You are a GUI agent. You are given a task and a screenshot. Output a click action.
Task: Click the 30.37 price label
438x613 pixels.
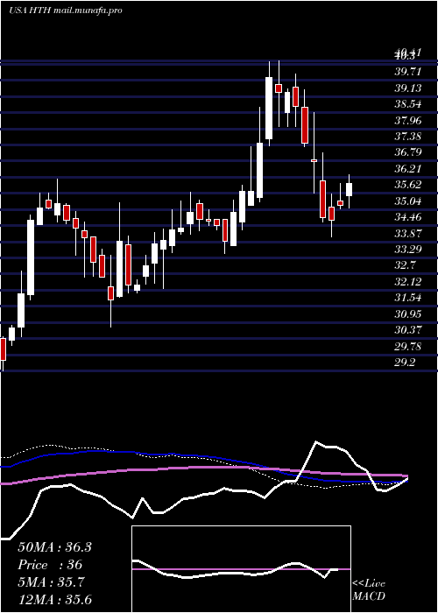point(408,330)
